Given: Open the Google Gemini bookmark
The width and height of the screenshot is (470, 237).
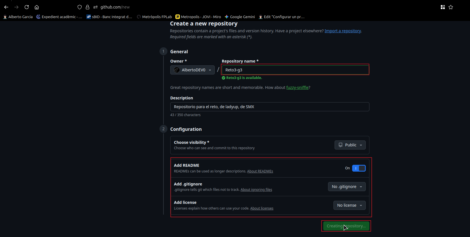Looking at the screenshot, I should coord(240,17).
